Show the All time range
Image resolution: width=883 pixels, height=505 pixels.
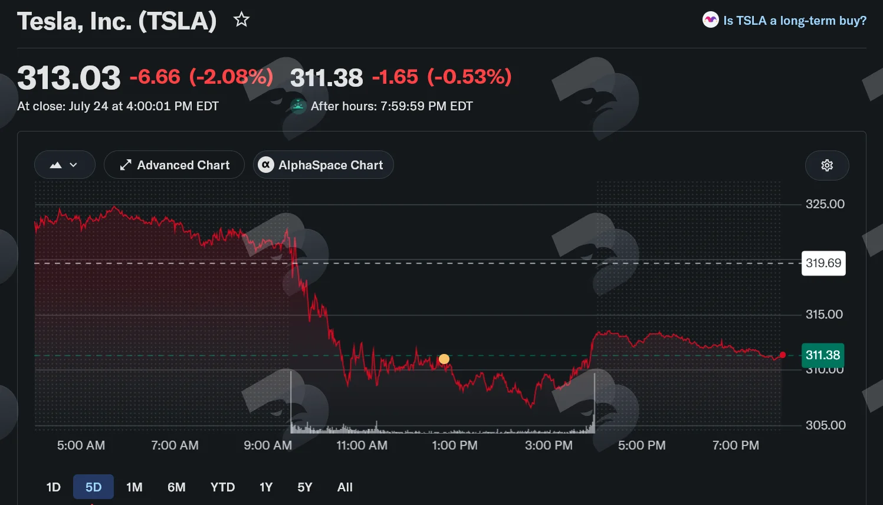coord(345,487)
